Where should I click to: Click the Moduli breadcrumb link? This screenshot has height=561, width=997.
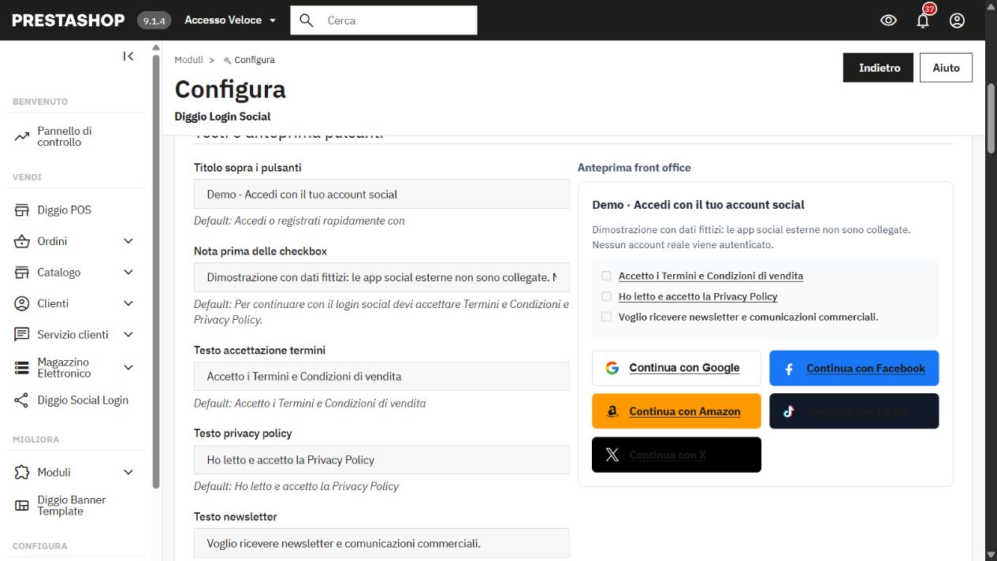coord(189,60)
